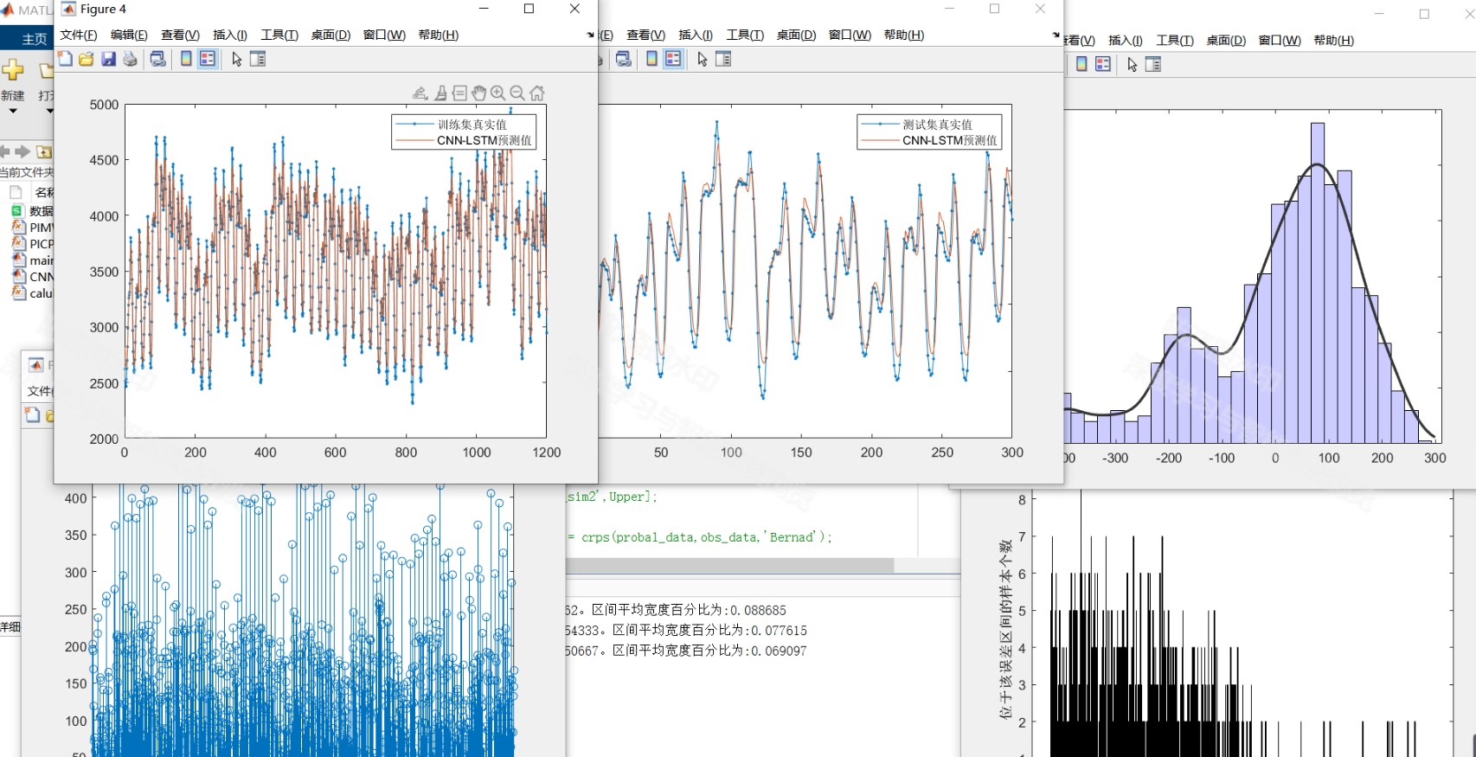Screen dimensions: 1476x757
Task: Insert colorbar in test-set figure window
Action: [x=651, y=59]
